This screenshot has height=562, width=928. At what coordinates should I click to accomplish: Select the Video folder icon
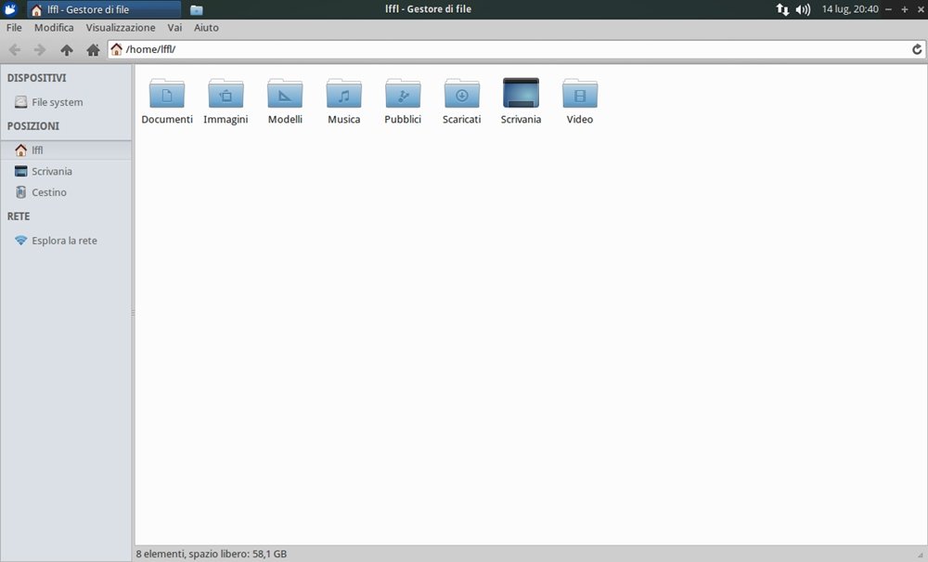pos(579,94)
